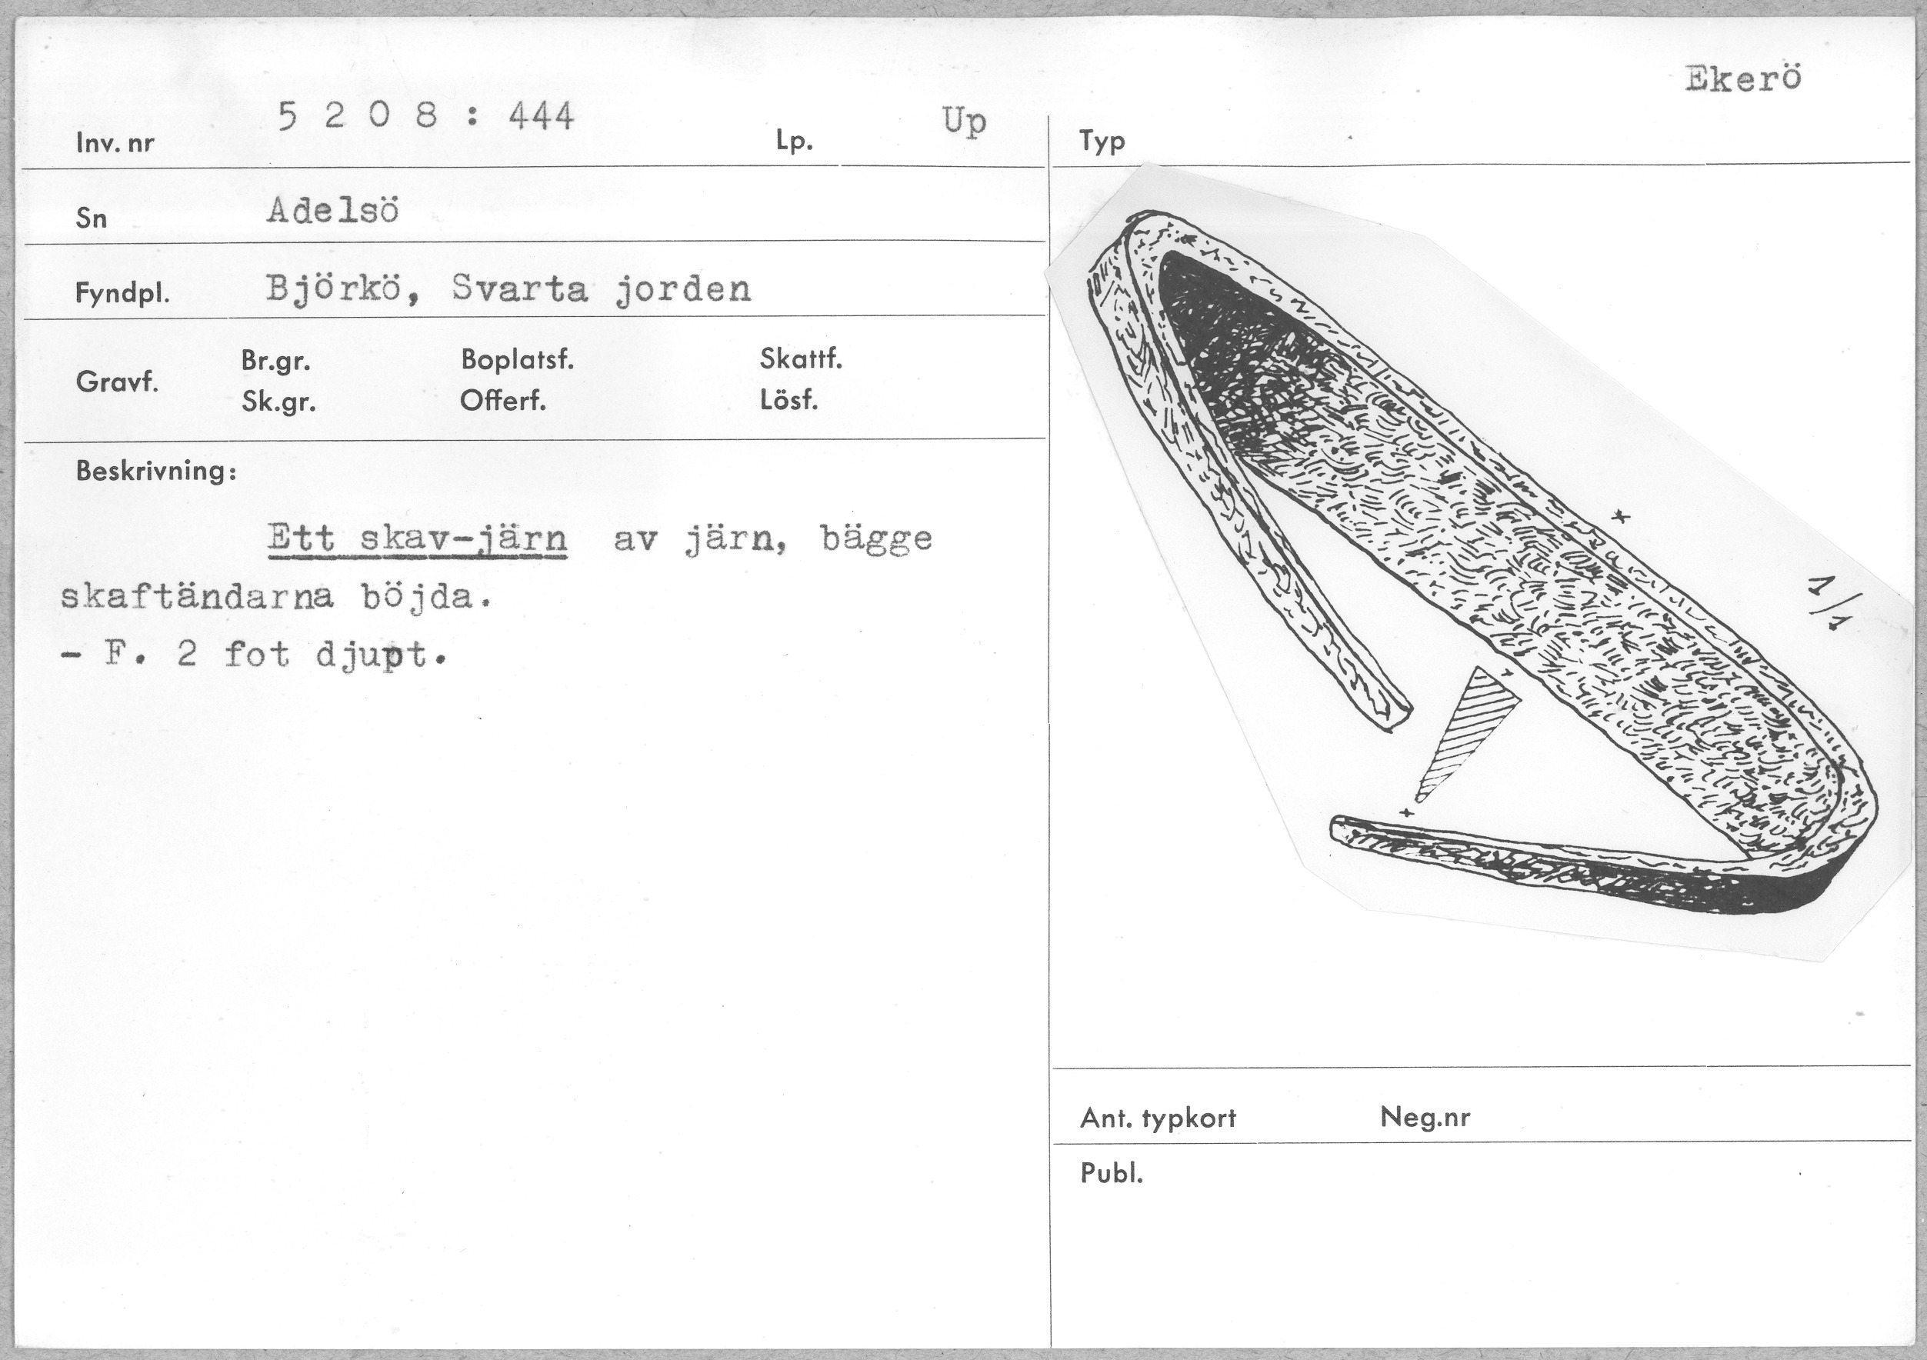This screenshot has width=1927, height=1360.
Task: Select the Sk.gr. grave type label
Action: (278, 403)
